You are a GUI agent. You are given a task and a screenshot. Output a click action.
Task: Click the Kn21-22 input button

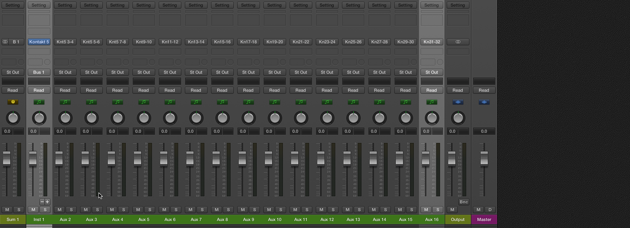coord(301,42)
